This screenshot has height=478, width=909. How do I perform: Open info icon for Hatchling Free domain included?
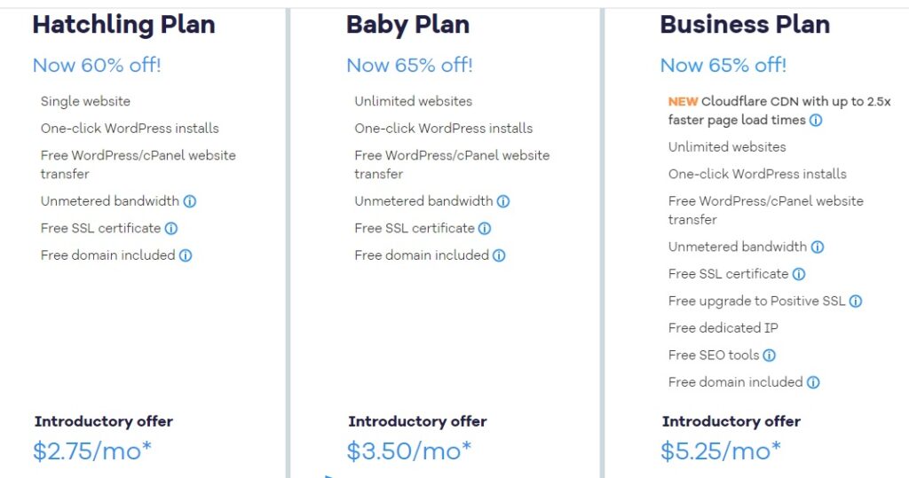tap(186, 255)
